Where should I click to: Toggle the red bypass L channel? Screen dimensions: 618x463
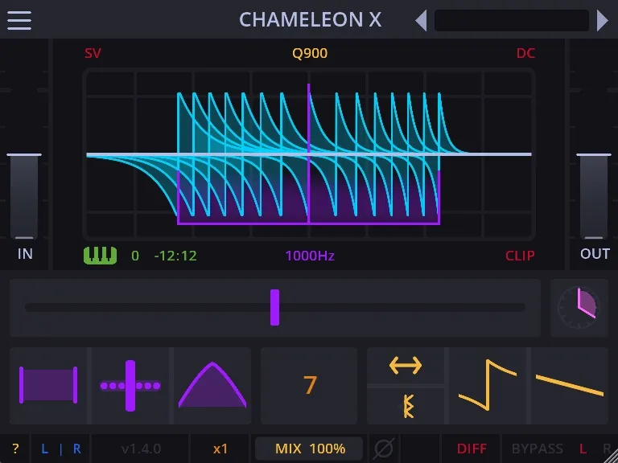[583, 449]
